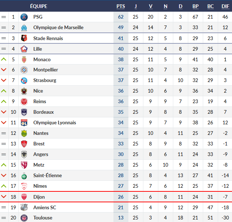Viewport: 232px width, 222px height.
Task: Click the Olympique de Marseille logo
Action: pos(24,27)
